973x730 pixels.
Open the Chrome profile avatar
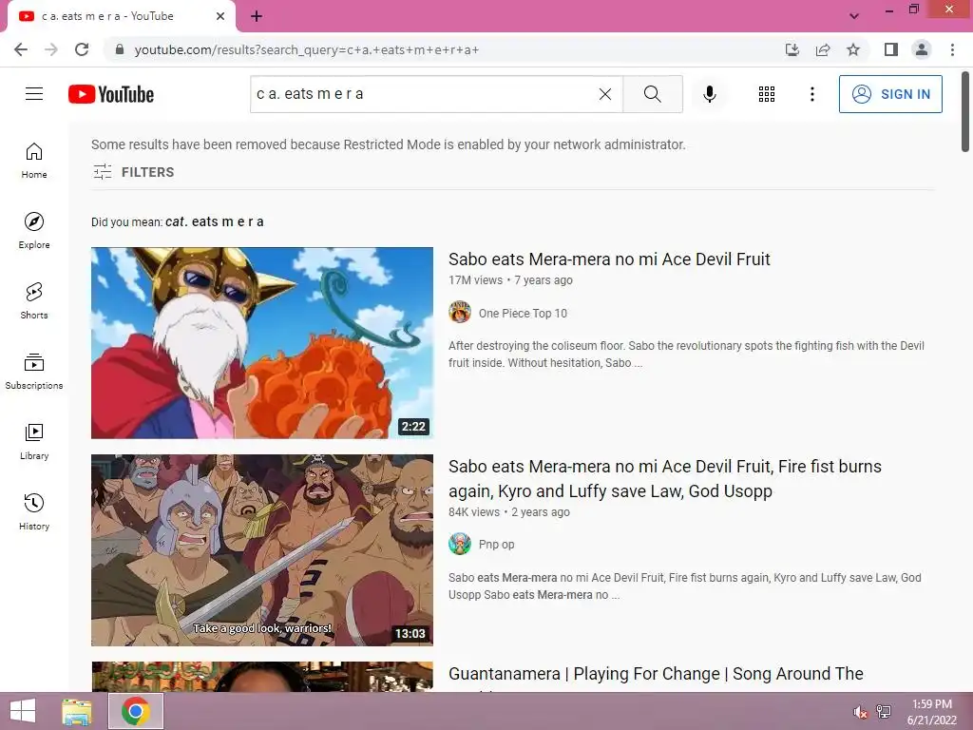(x=922, y=49)
